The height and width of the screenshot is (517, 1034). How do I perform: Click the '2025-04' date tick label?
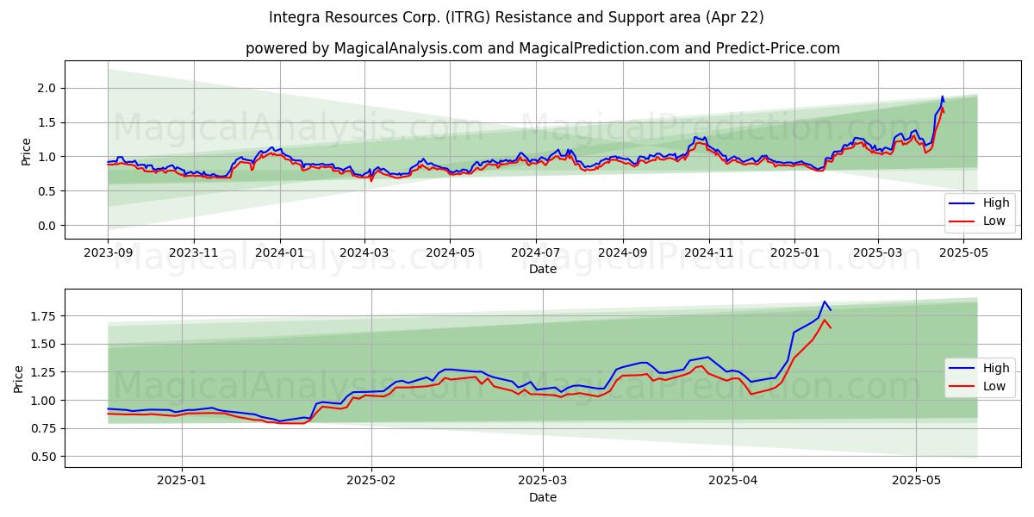(x=733, y=482)
